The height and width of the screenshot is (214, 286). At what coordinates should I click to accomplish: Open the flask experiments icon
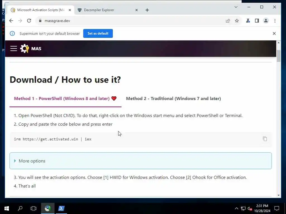[248, 21]
